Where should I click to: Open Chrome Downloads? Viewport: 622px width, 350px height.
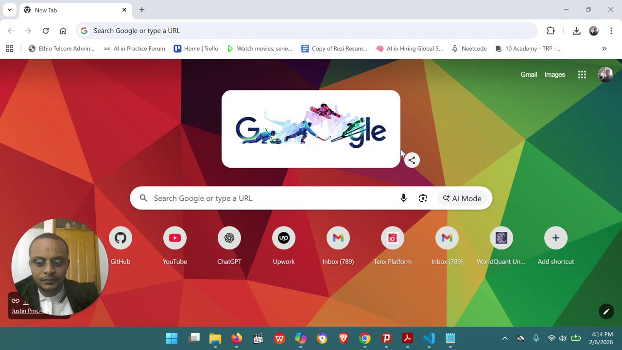(576, 31)
